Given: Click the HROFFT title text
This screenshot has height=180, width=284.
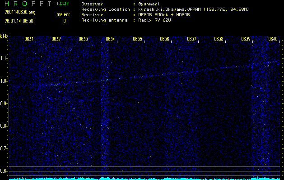Looking at the screenshot, I should (x=26, y=4).
